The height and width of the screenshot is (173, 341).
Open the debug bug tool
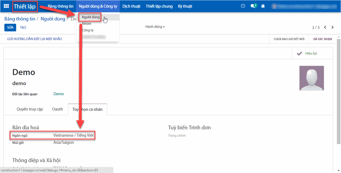pyautogui.click(x=263, y=6)
